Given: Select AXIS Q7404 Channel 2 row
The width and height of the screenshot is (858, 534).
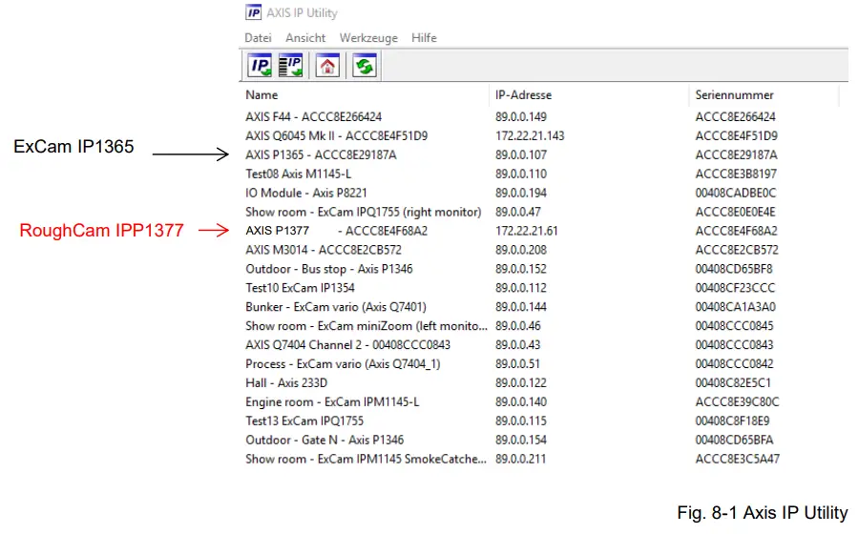Looking at the screenshot, I should [542, 345].
